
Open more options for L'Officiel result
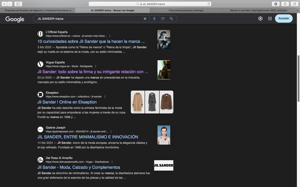click(x=110, y=36)
